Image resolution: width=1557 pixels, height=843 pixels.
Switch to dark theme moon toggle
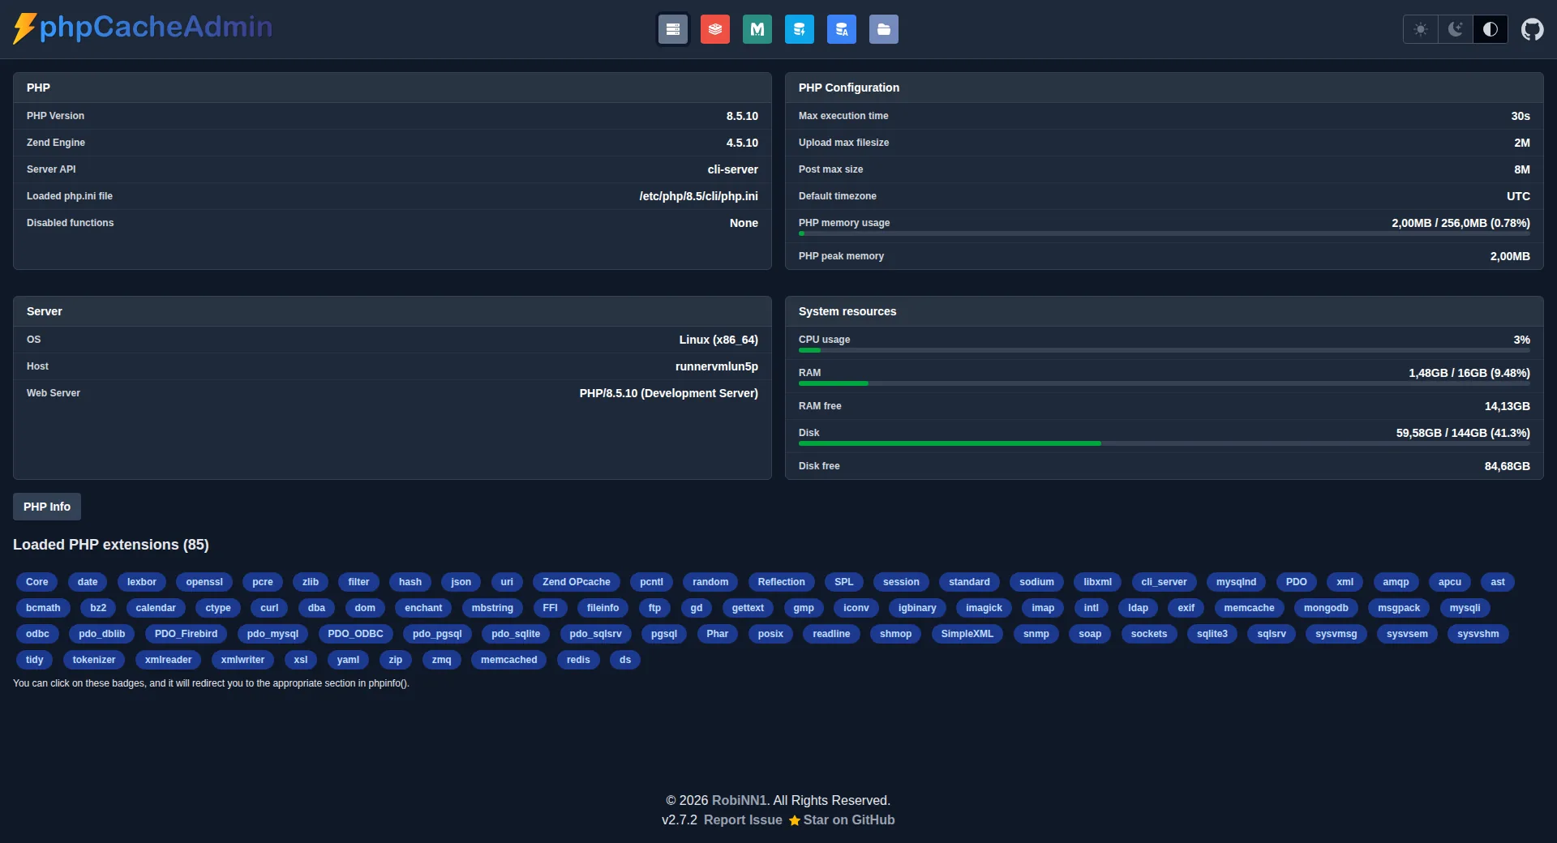pos(1456,29)
